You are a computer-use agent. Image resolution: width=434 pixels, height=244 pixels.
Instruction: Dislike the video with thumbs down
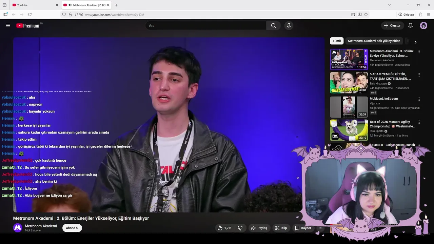point(240,228)
